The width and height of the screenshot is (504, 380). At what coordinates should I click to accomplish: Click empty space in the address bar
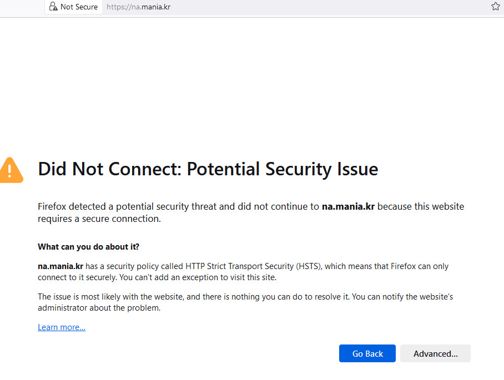333,7
